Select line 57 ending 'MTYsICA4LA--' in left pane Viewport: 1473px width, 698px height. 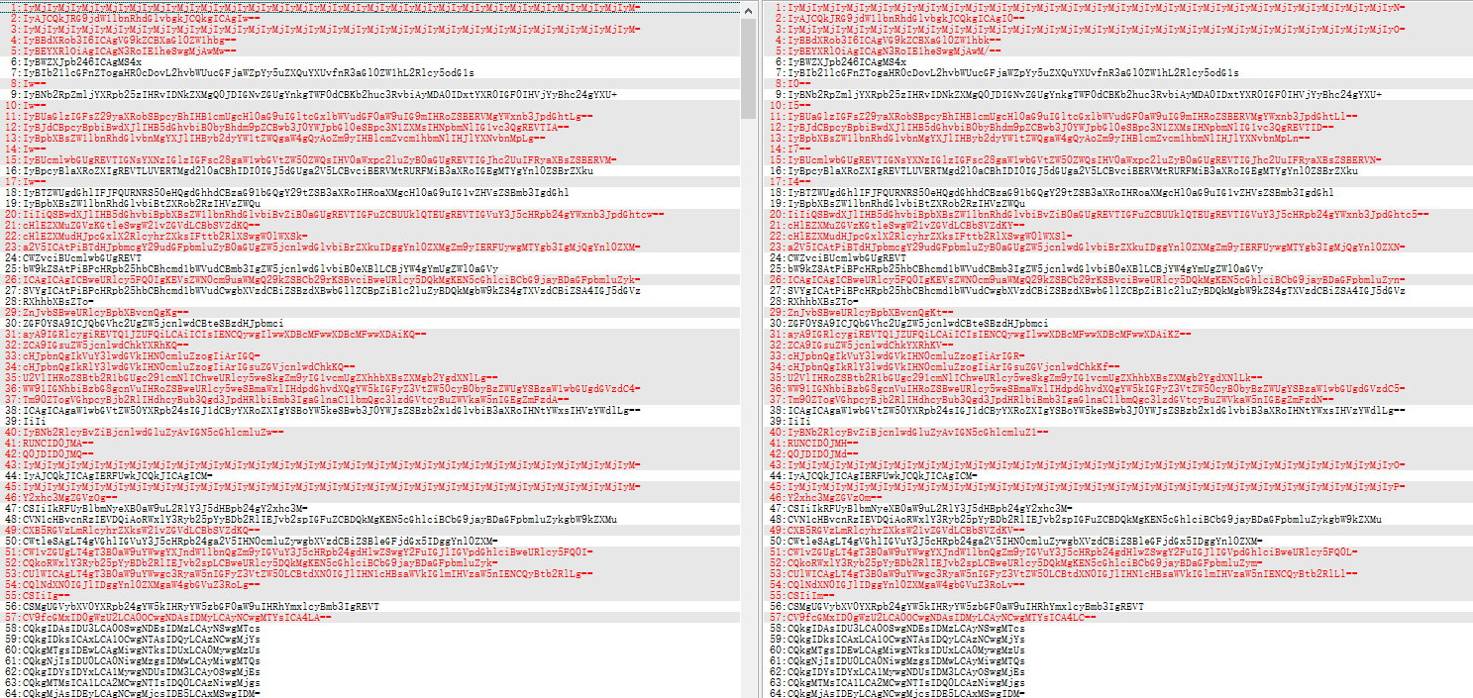(x=177, y=617)
